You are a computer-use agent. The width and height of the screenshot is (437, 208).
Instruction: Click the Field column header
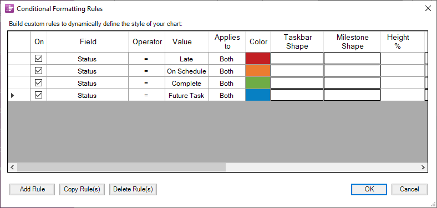tap(88, 41)
